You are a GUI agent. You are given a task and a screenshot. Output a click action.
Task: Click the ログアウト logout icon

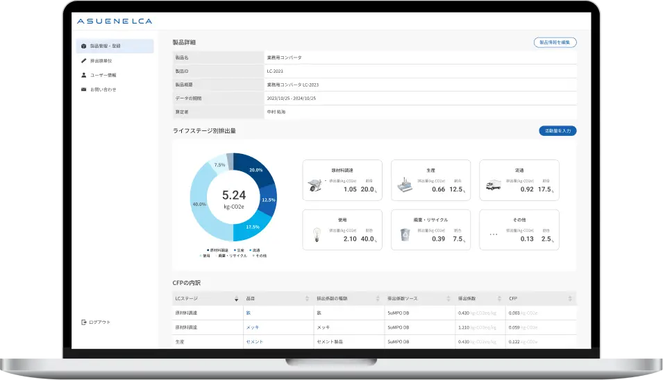tap(83, 322)
